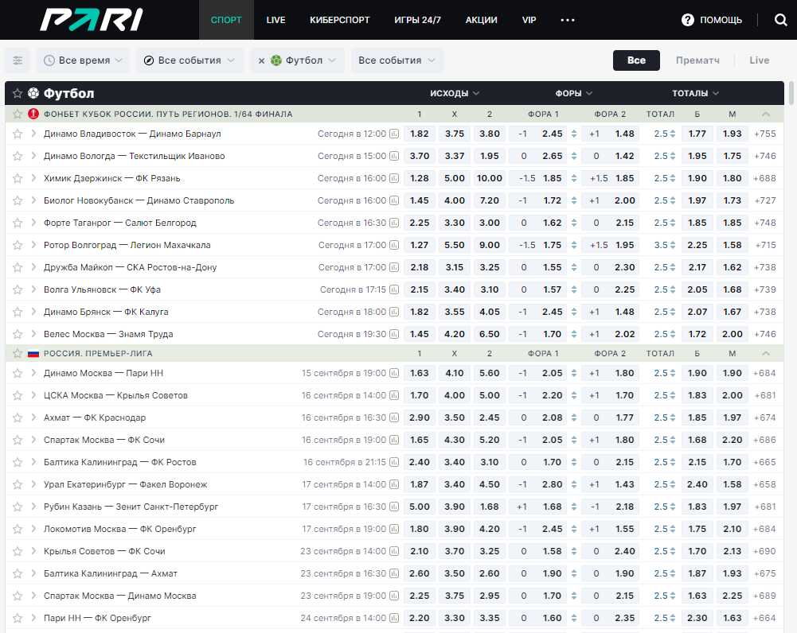Screen dimensions: 797x633
Task: Bet 1.82 on Динамо Владивосток win
Action: (x=420, y=134)
